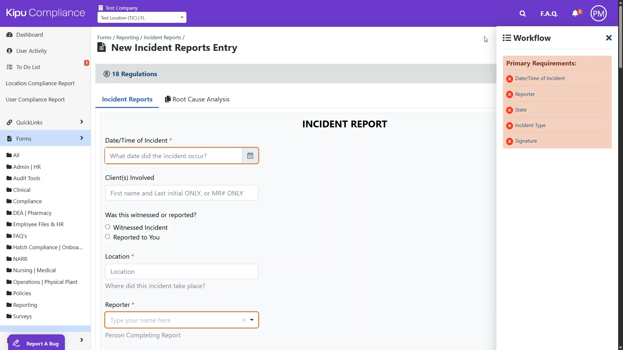
Task: Select Reported to You radio option
Action: (x=108, y=237)
